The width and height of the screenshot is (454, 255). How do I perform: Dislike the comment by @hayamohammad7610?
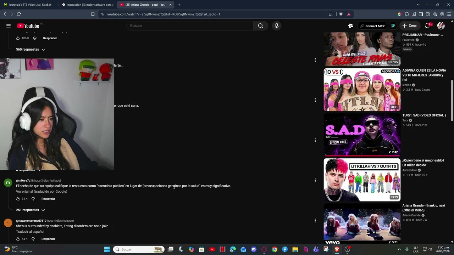(33, 239)
